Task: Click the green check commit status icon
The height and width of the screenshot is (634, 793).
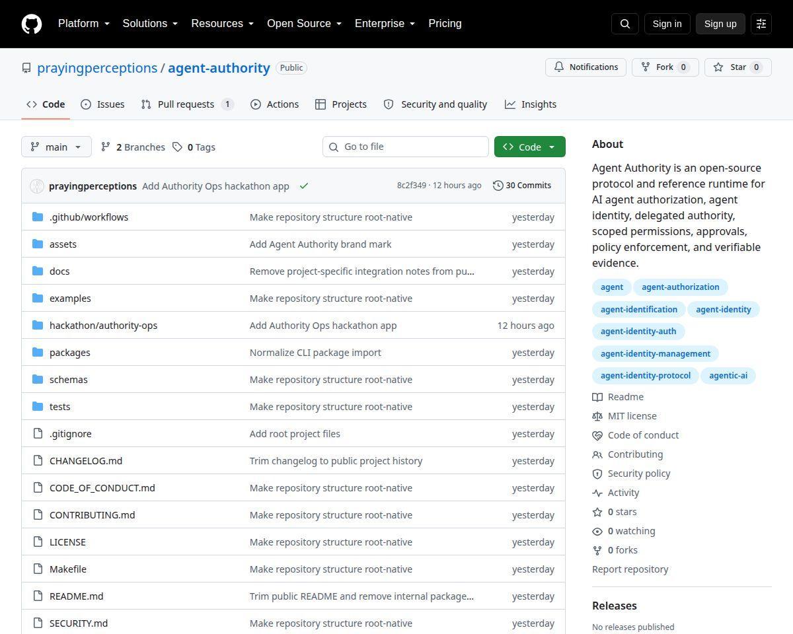Action: coord(304,186)
